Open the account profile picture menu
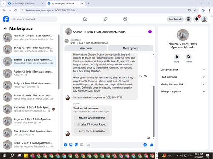 (x=204, y=19)
